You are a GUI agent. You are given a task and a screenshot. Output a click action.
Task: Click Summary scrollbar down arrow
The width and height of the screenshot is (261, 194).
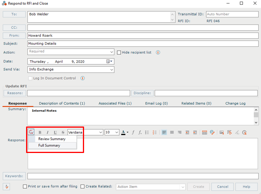tap(256, 123)
